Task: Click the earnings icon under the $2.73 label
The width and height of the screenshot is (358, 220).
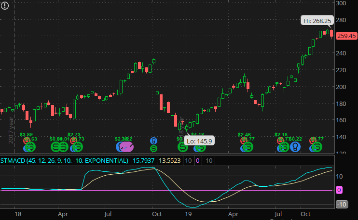Action: point(74,141)
